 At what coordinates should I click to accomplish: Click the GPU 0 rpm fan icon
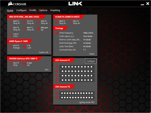(x=24, y=64)
